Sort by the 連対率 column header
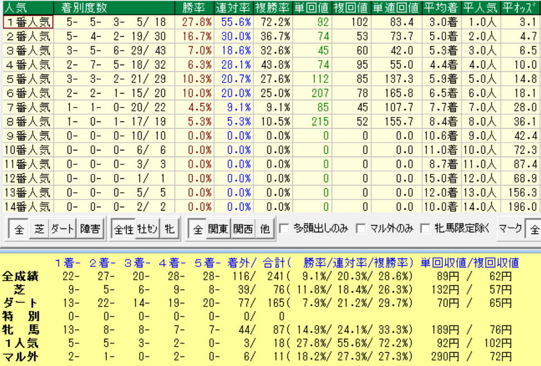The image size is (541, 366). tap(233, 8)
